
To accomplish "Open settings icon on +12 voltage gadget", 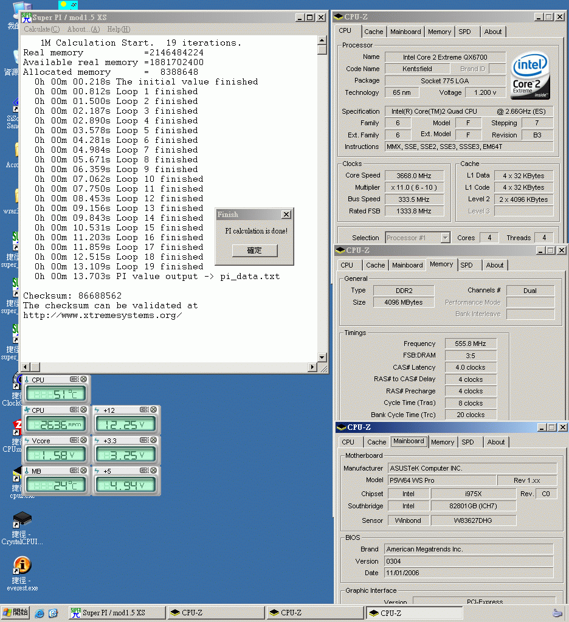I will (144, 409).
